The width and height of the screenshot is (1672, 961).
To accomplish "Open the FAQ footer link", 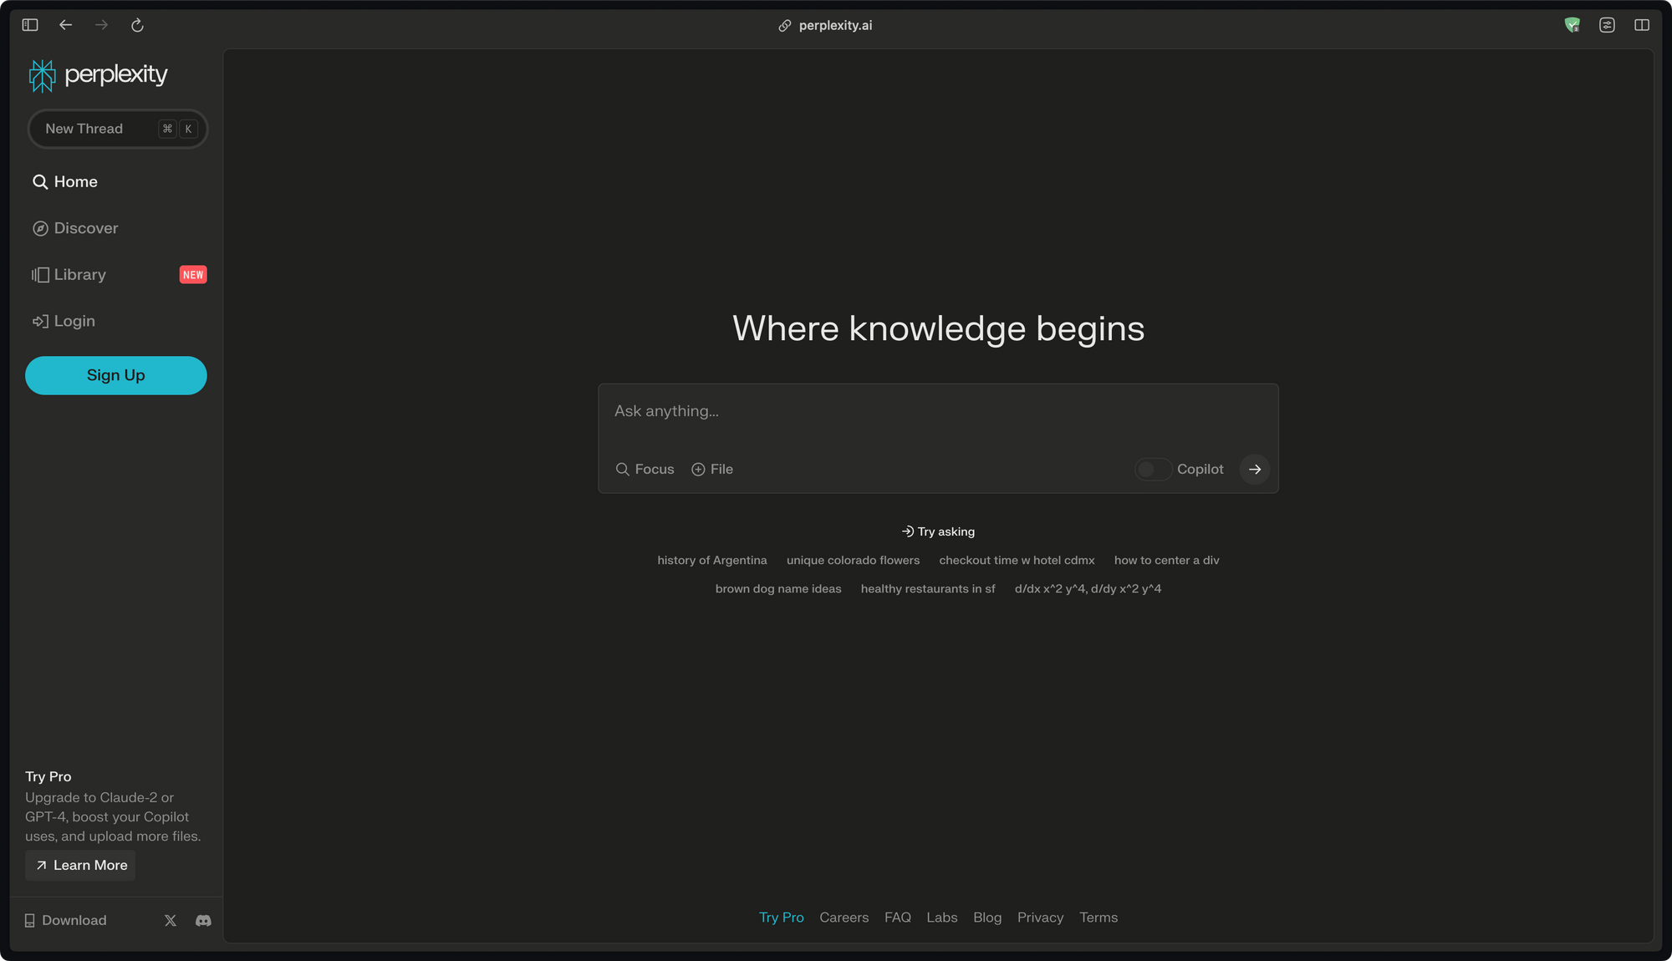I will pyautogui.click(x=898, y=918).
